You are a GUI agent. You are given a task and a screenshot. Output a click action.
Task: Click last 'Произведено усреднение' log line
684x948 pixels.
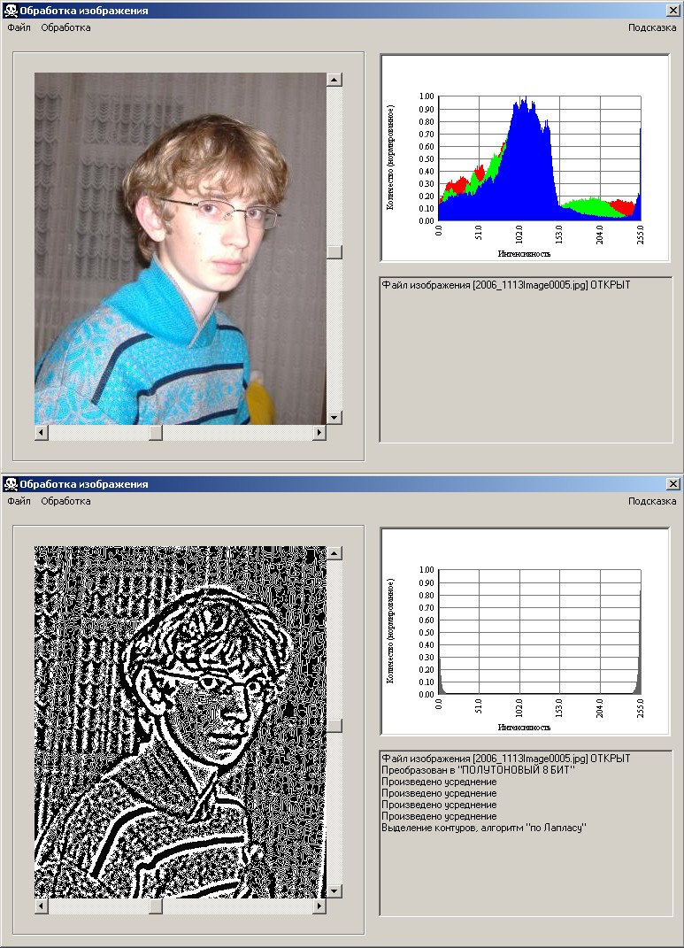[x=439, y=815]
